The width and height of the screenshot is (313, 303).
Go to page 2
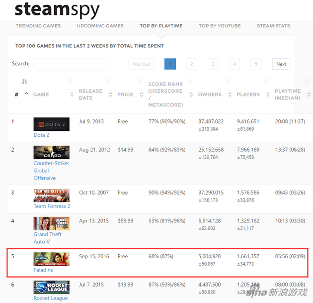point(192,64)
